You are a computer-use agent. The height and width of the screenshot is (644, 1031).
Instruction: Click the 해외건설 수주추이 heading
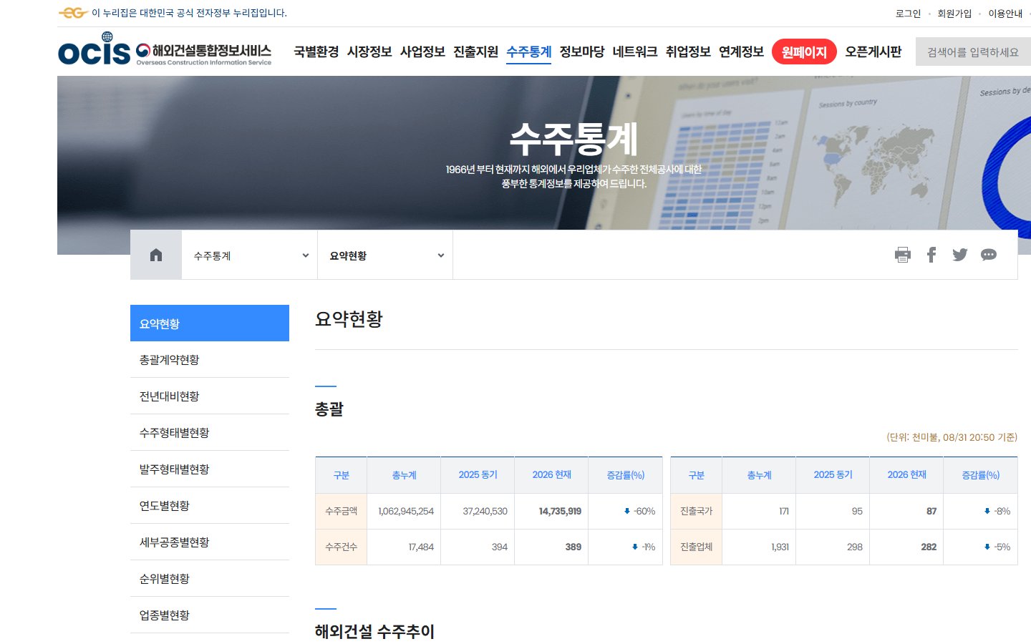tap(374, 631)
